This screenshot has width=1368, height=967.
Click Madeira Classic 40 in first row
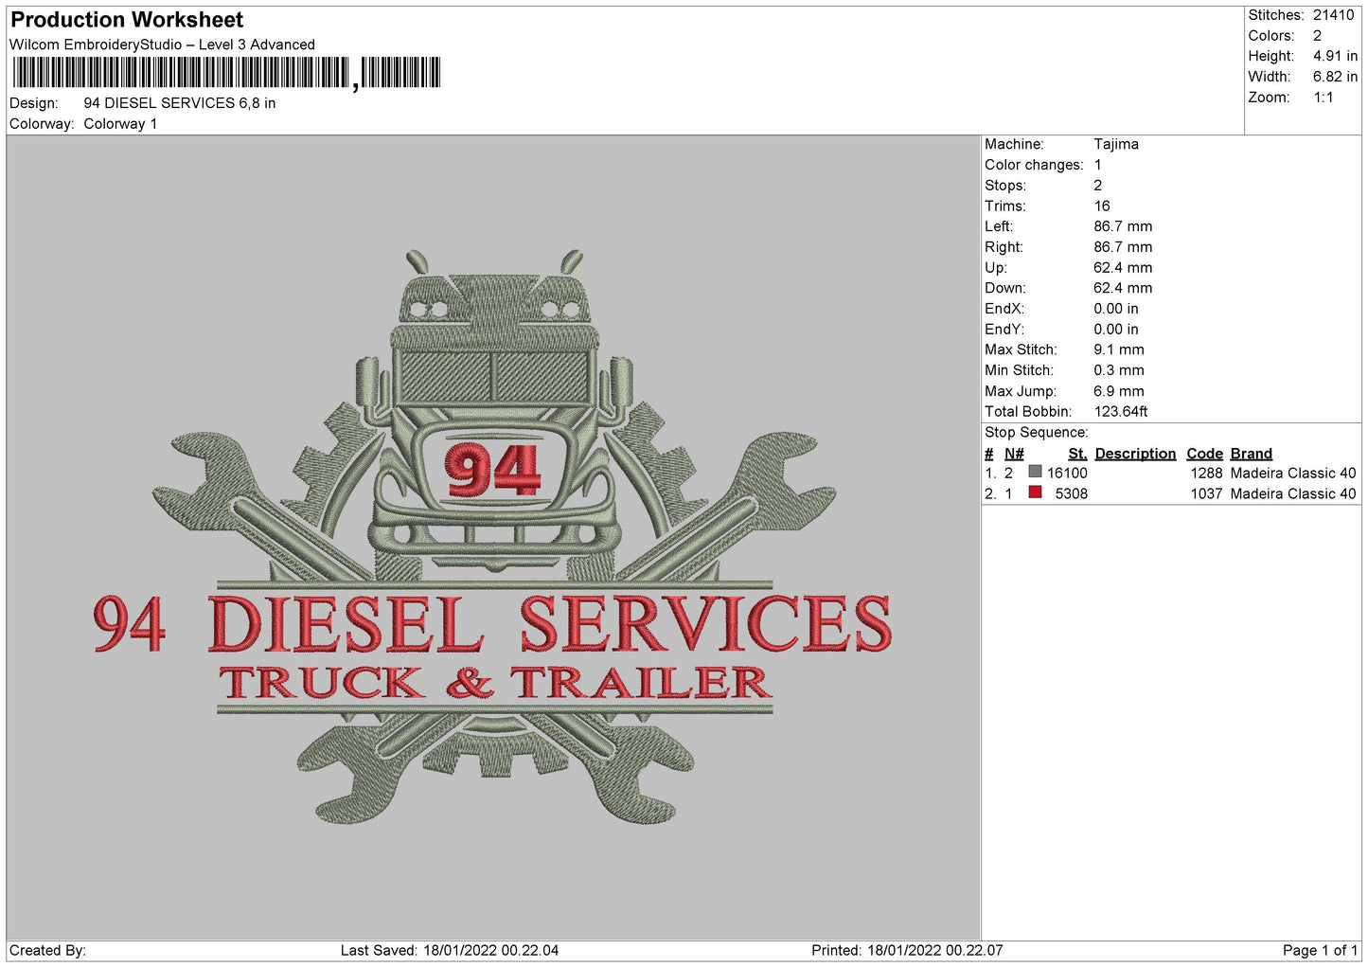coord(1293,474)
